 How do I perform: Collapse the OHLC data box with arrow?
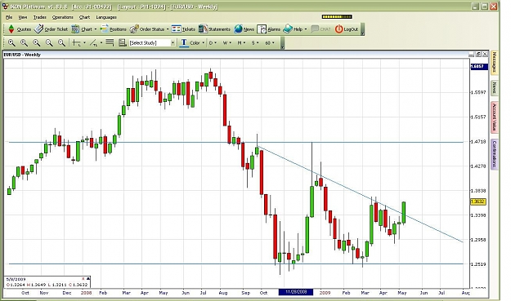88,279
